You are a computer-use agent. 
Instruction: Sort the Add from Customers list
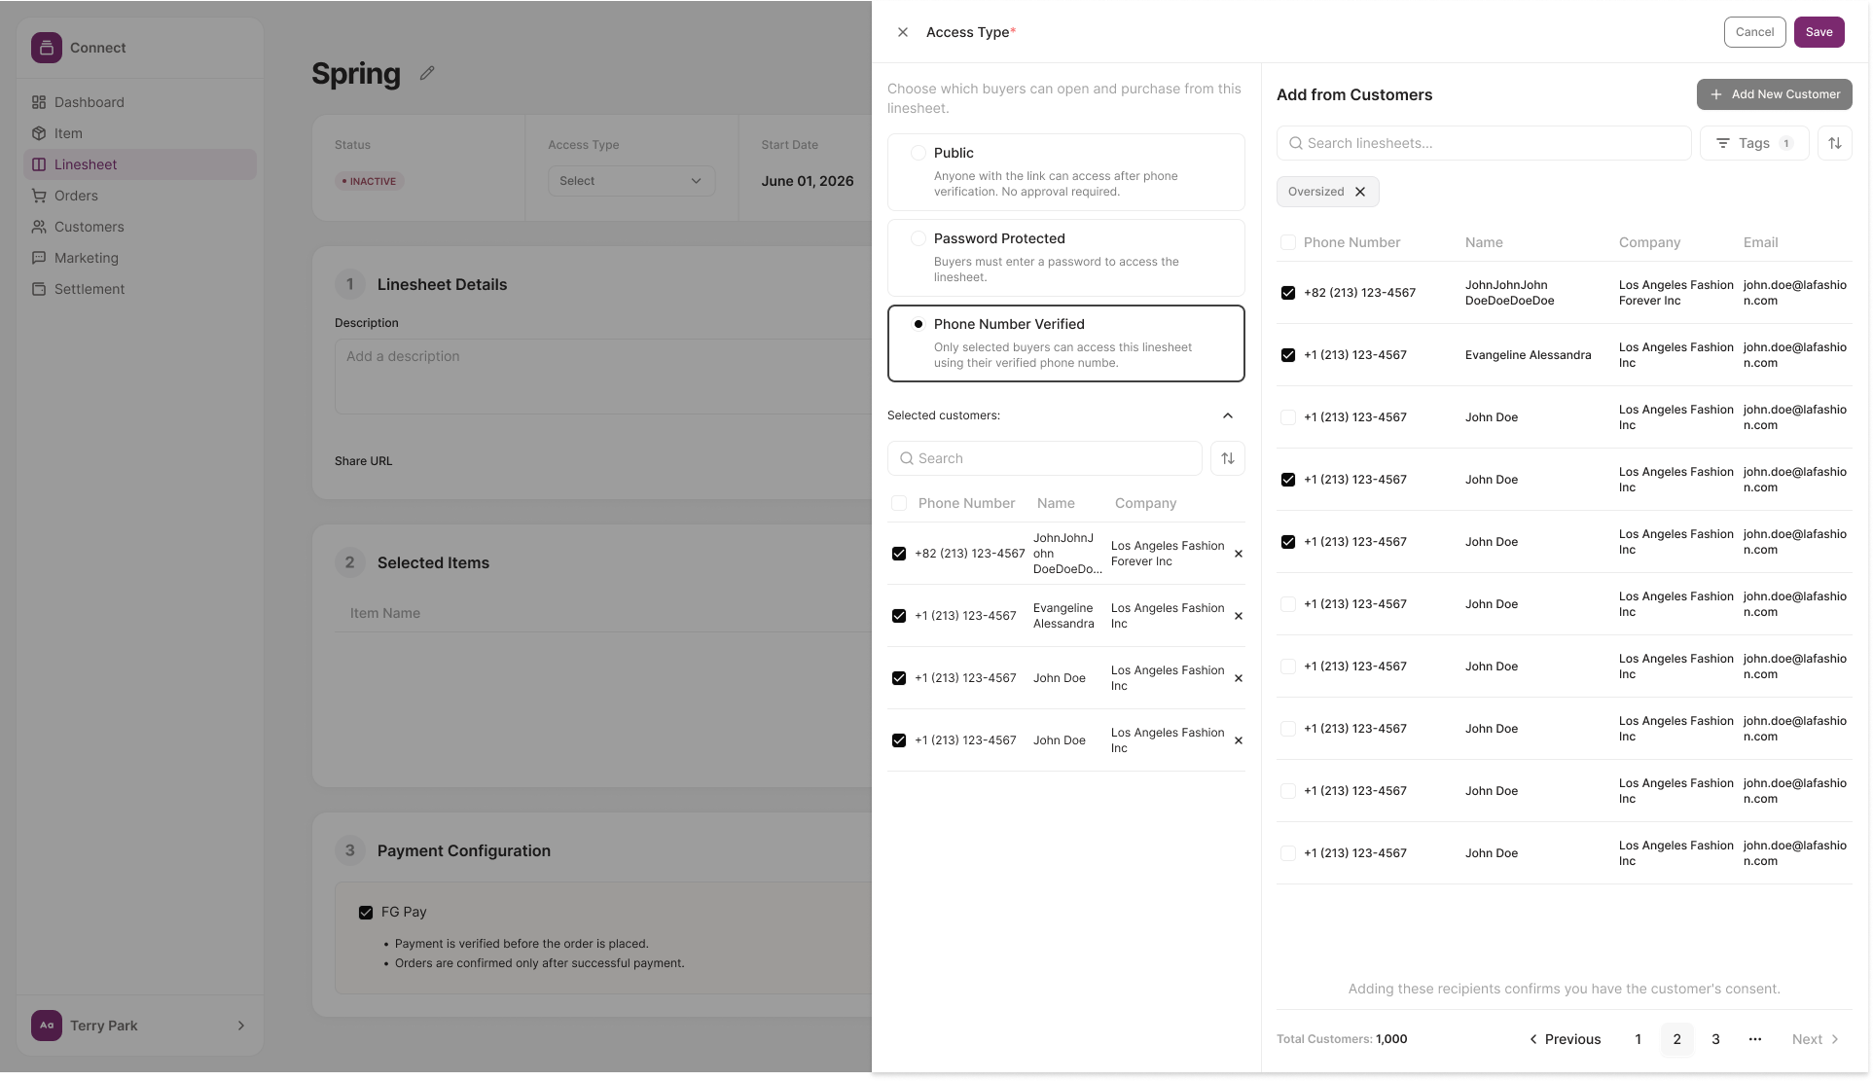click(1835, 143)
